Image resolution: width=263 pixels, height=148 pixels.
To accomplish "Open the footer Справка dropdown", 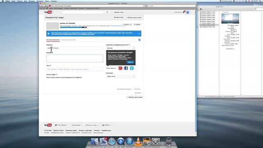I will pyautogui.click(x=106, y=125).
